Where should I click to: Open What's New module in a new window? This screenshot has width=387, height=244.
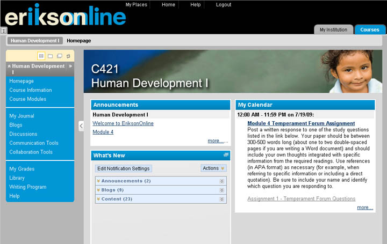(x=226, y=155)
